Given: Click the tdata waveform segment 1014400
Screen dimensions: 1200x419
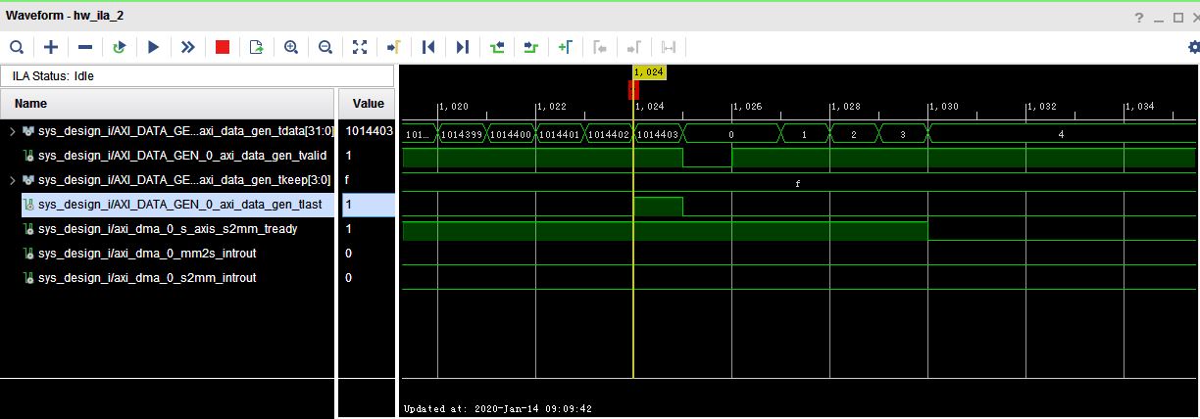Looking at the screenshot, I should [x=511, y=133].
